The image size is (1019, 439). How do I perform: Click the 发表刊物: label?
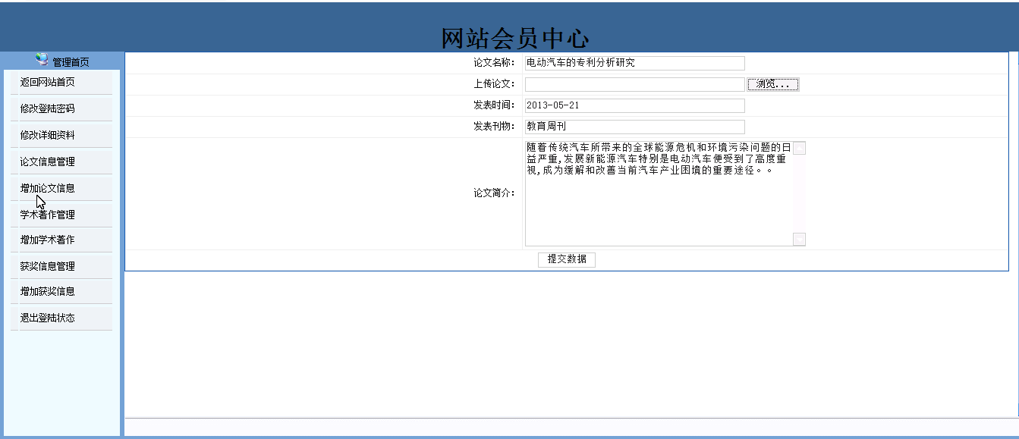tap(494, 127)
